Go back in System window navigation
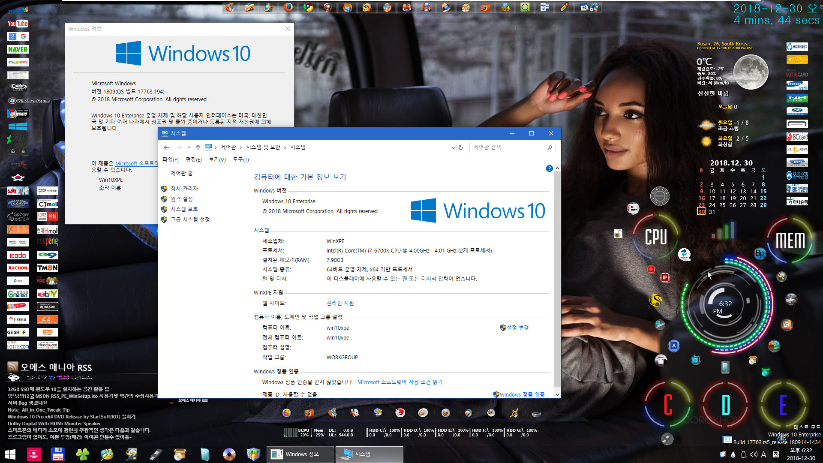823x463 pixels. (166, 147)
